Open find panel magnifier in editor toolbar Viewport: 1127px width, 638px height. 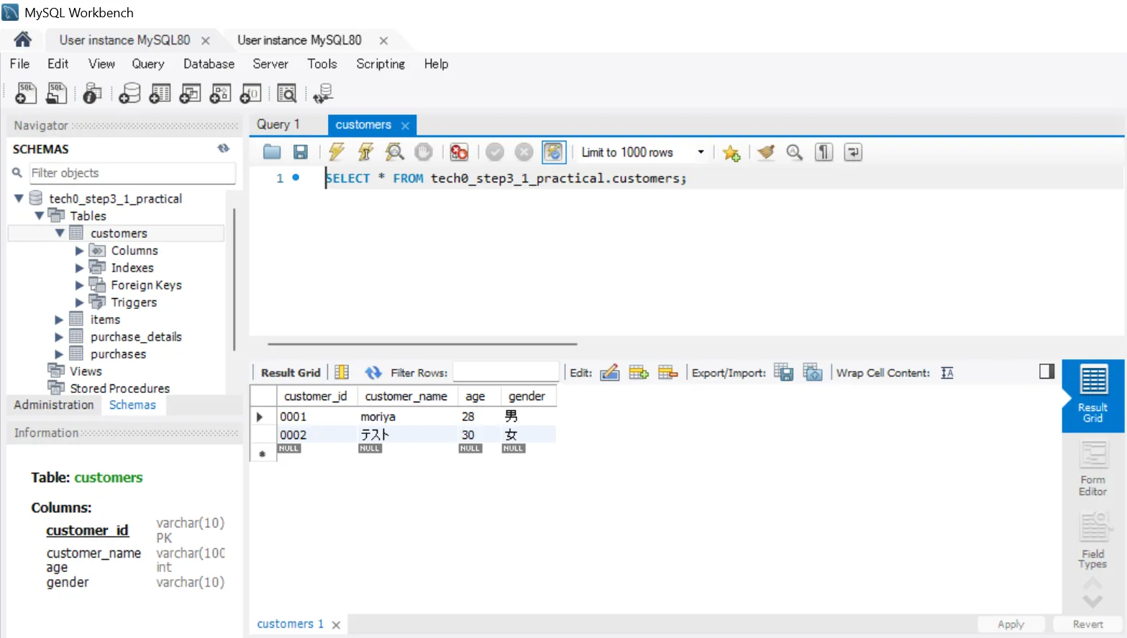[794, 152]
